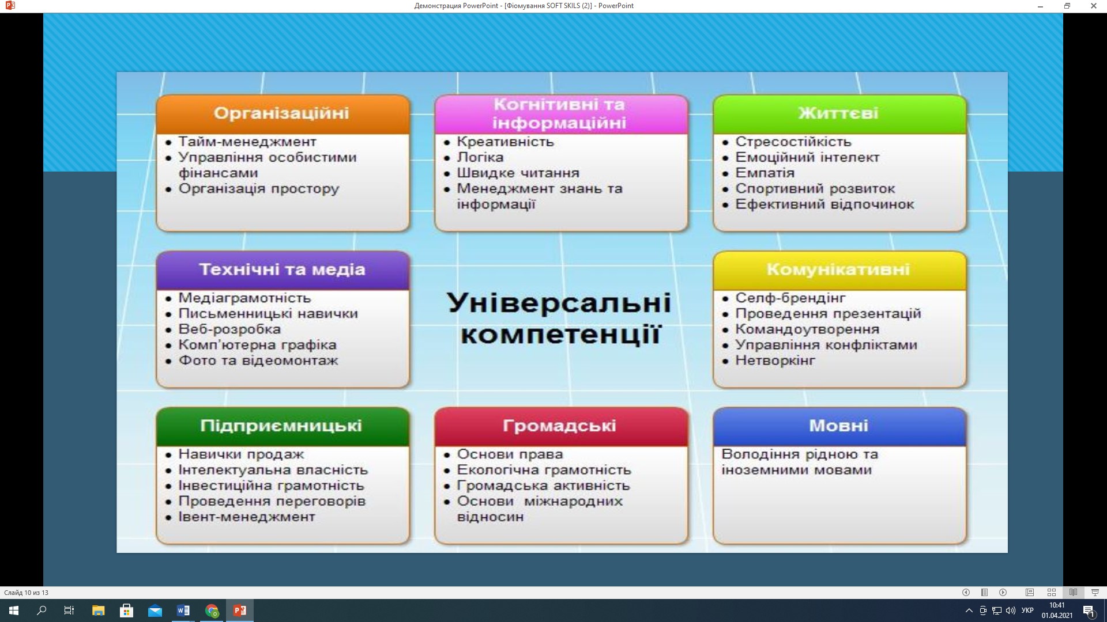This screenshot has height=622, width=1107.
Task: Click the 'Командоутворення' bullet
Action: click(x=807, y=329)
